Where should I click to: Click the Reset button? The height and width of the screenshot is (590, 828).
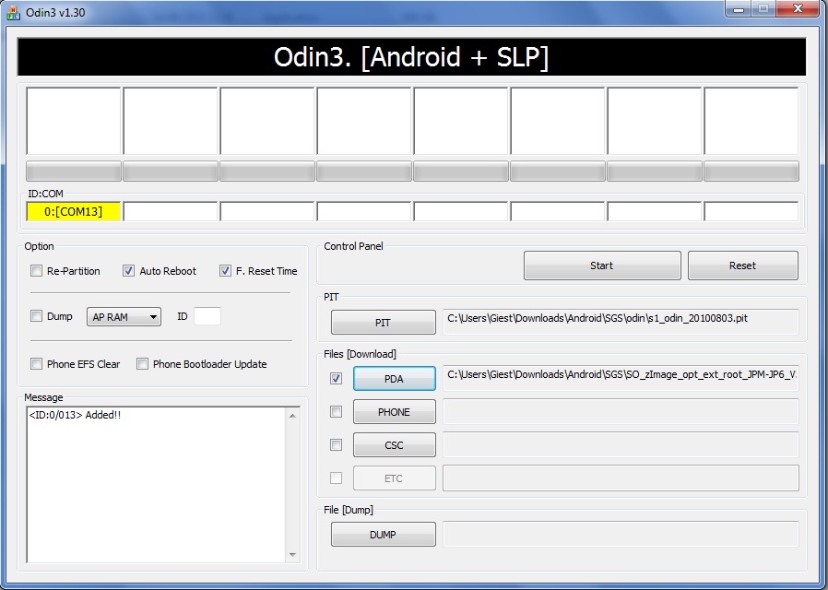tap(742, 265)
